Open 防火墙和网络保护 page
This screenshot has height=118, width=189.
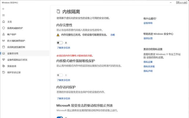16,41
